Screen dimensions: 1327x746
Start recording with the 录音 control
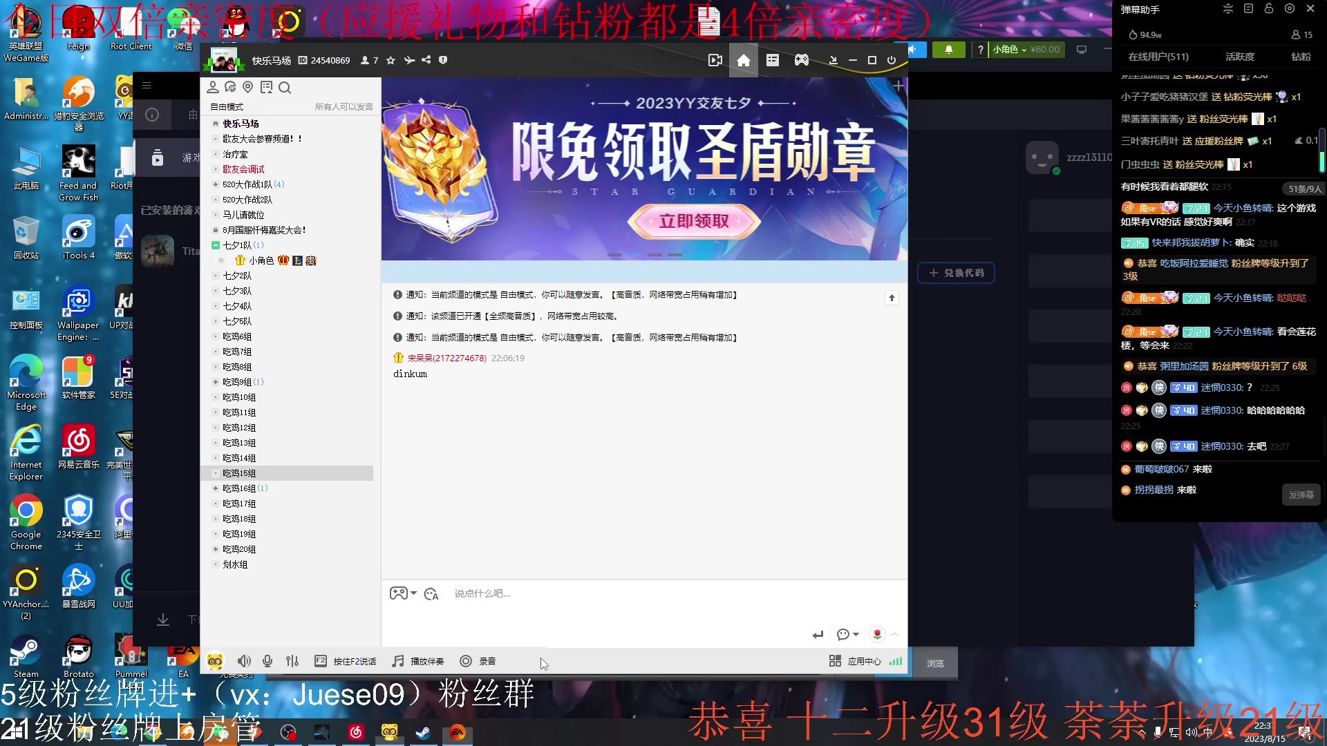click(x=479, y=661)
